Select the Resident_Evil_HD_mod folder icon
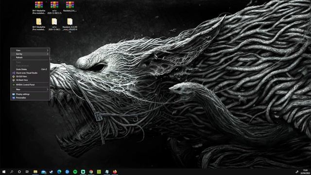This screenshot has width=311, height=175. point(69,21)
